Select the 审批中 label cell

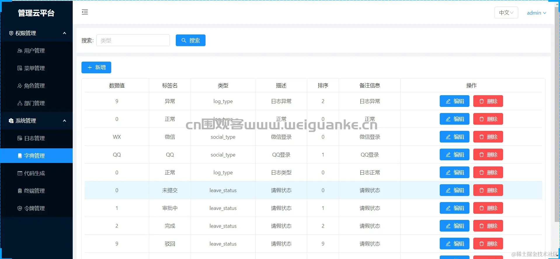click(x=170, y=208)
